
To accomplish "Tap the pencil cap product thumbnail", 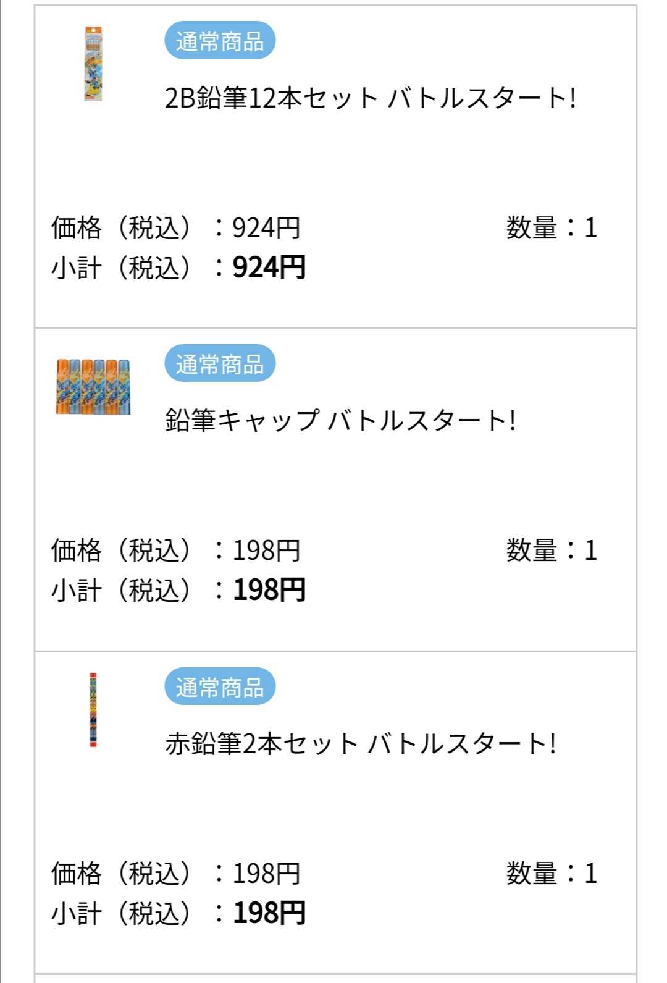I will 93,387.
